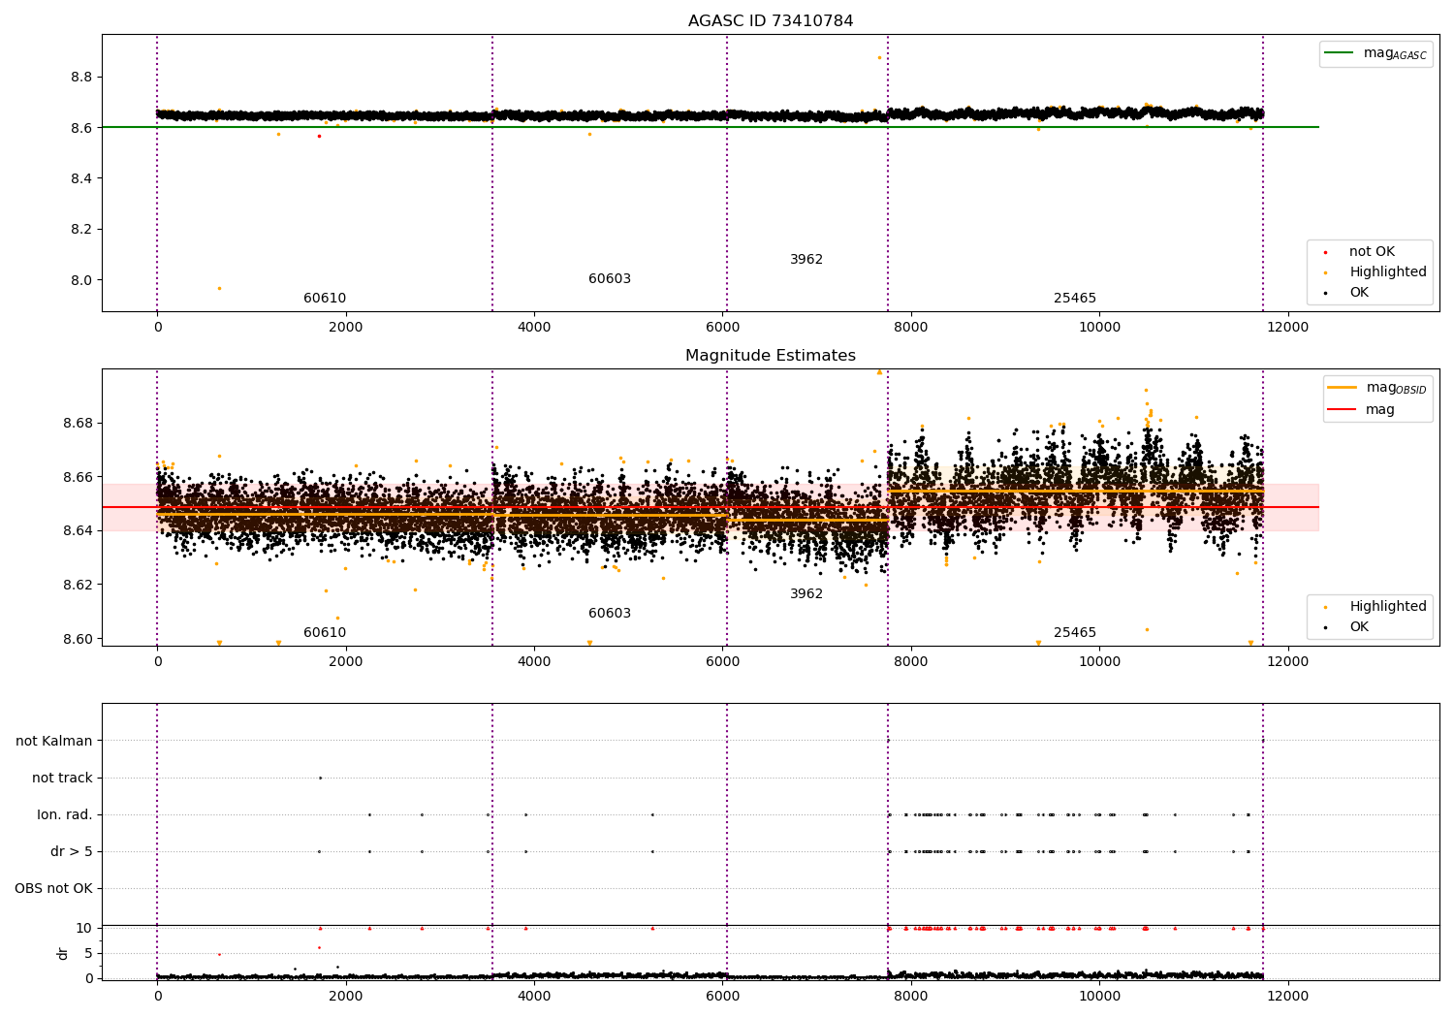The width and height of the screenshot is (1454, 1018).
Task: Click the 8.62 y-axis tick label
Action: (x=78, y=585)
